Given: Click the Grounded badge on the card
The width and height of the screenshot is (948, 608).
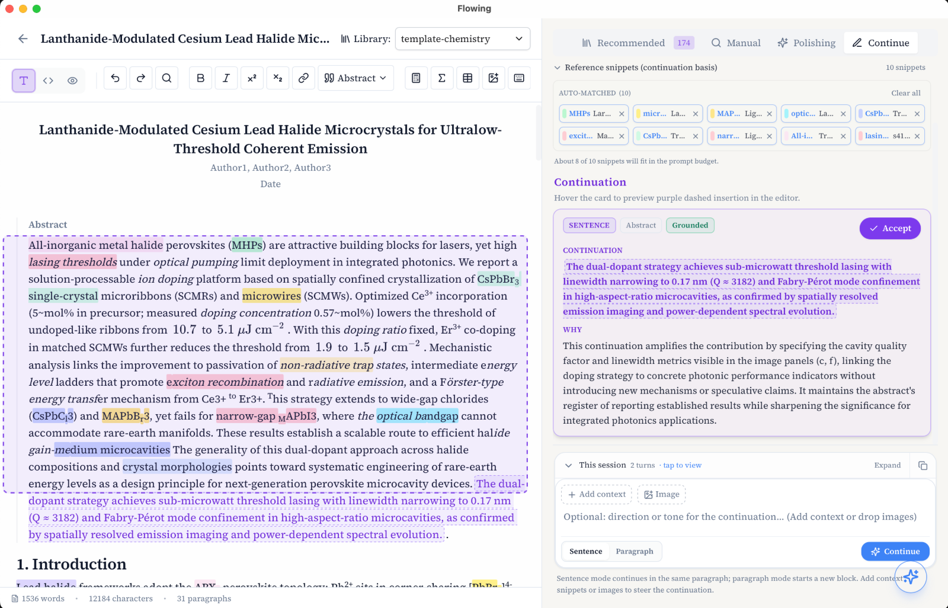Looking at the screenshot, I should [x=690, y=225].
